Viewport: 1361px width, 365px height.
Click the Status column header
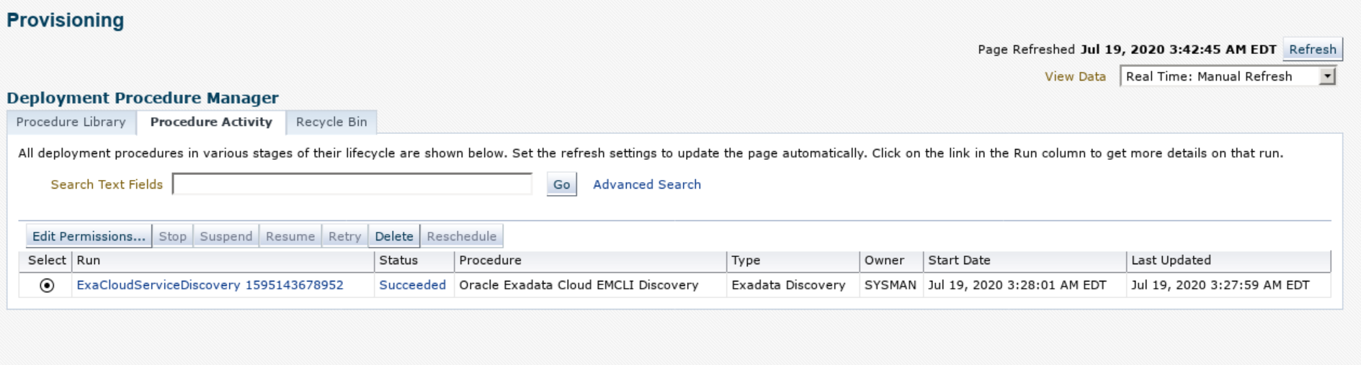point(398,261)
